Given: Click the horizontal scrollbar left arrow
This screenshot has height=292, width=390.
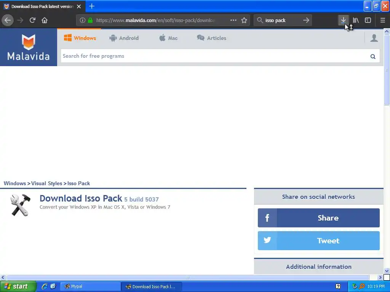Looking at the screenshot, I should coord(3,277).
